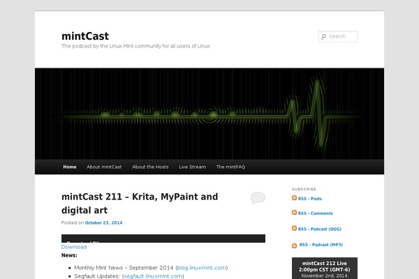Image resolution: width=419 pixels, height=279 pixels.
Task: Click the RSS icon beside RSS - Posts
Action: [294, 198]
